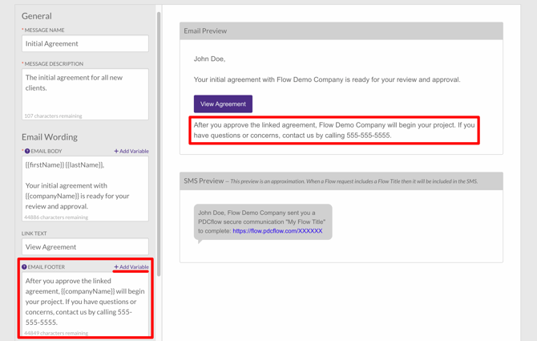Click the left panel vertical scrollbar

(159, 144)
